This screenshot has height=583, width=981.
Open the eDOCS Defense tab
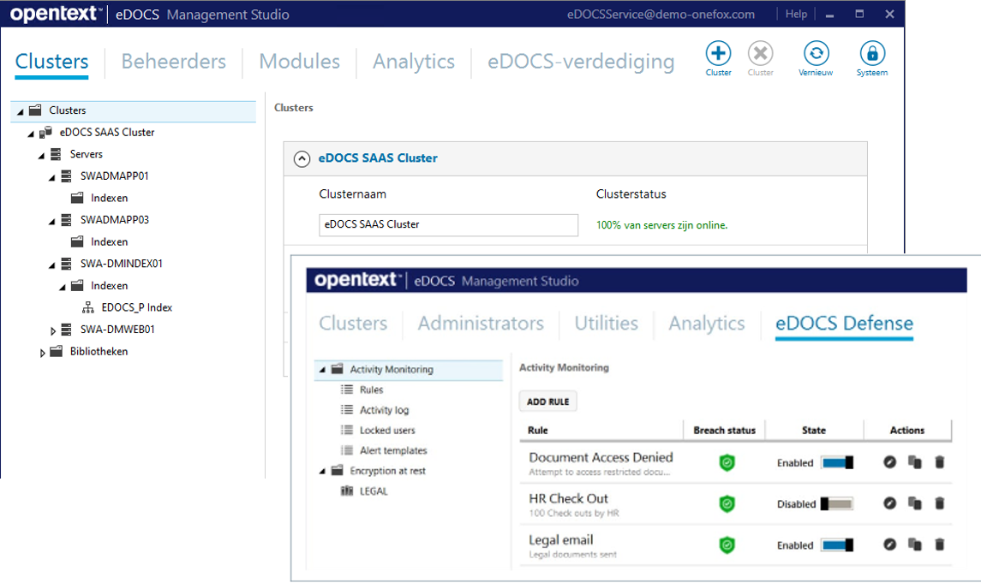point(843,324)
